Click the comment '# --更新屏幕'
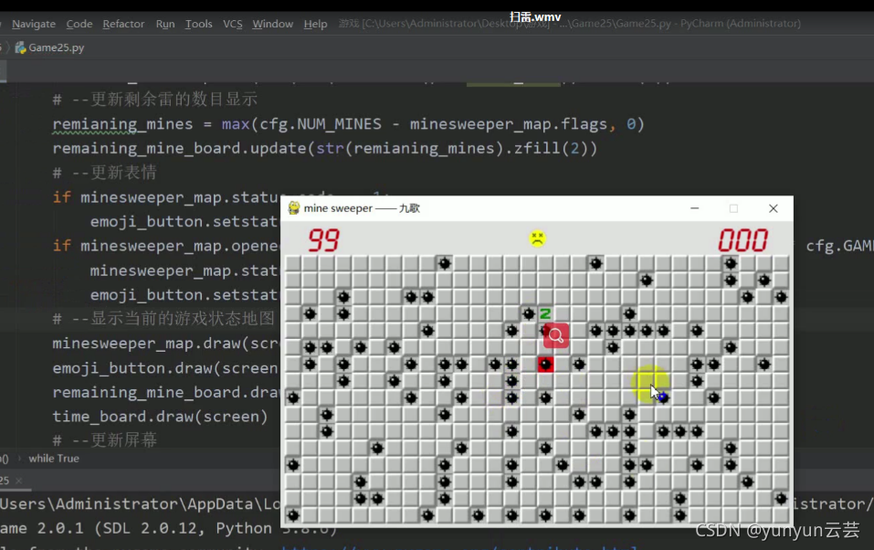 (105, 440)
